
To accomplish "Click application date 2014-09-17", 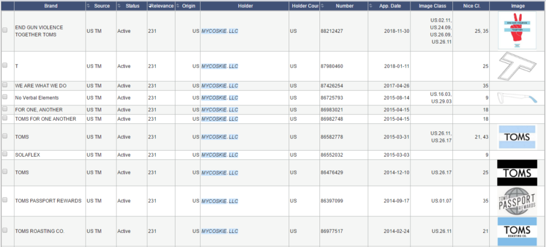I will [397, 201].
